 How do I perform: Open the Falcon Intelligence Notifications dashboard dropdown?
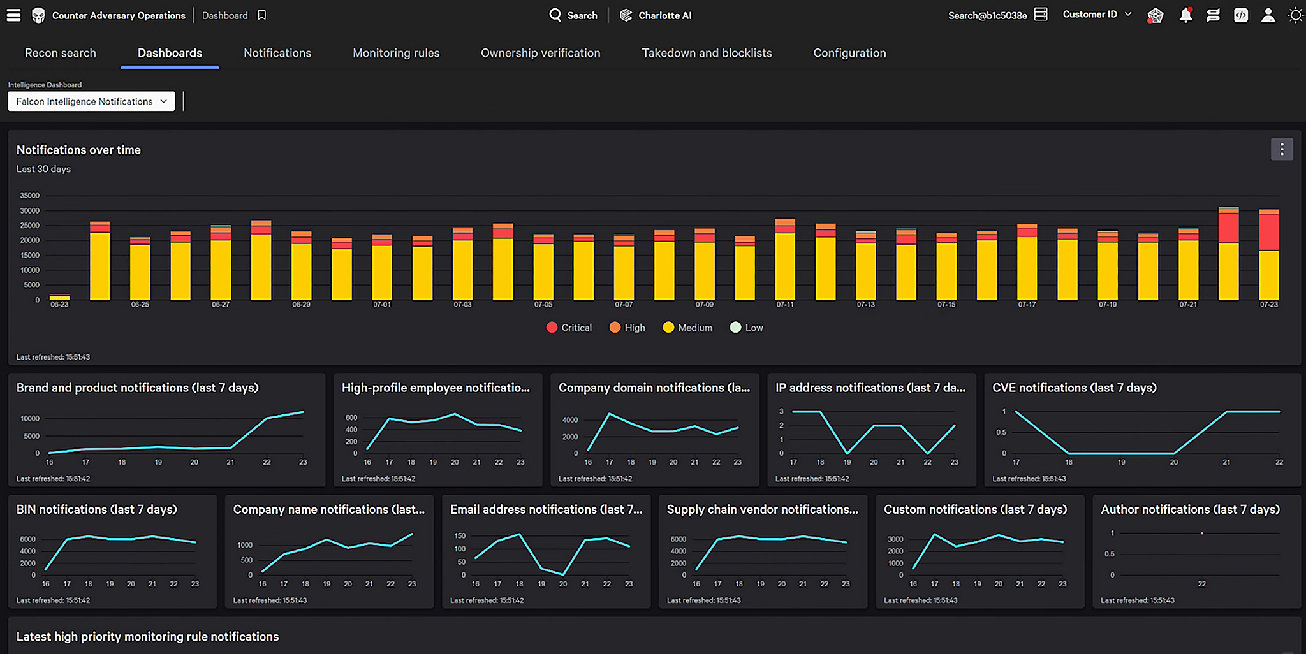[91, 101]
